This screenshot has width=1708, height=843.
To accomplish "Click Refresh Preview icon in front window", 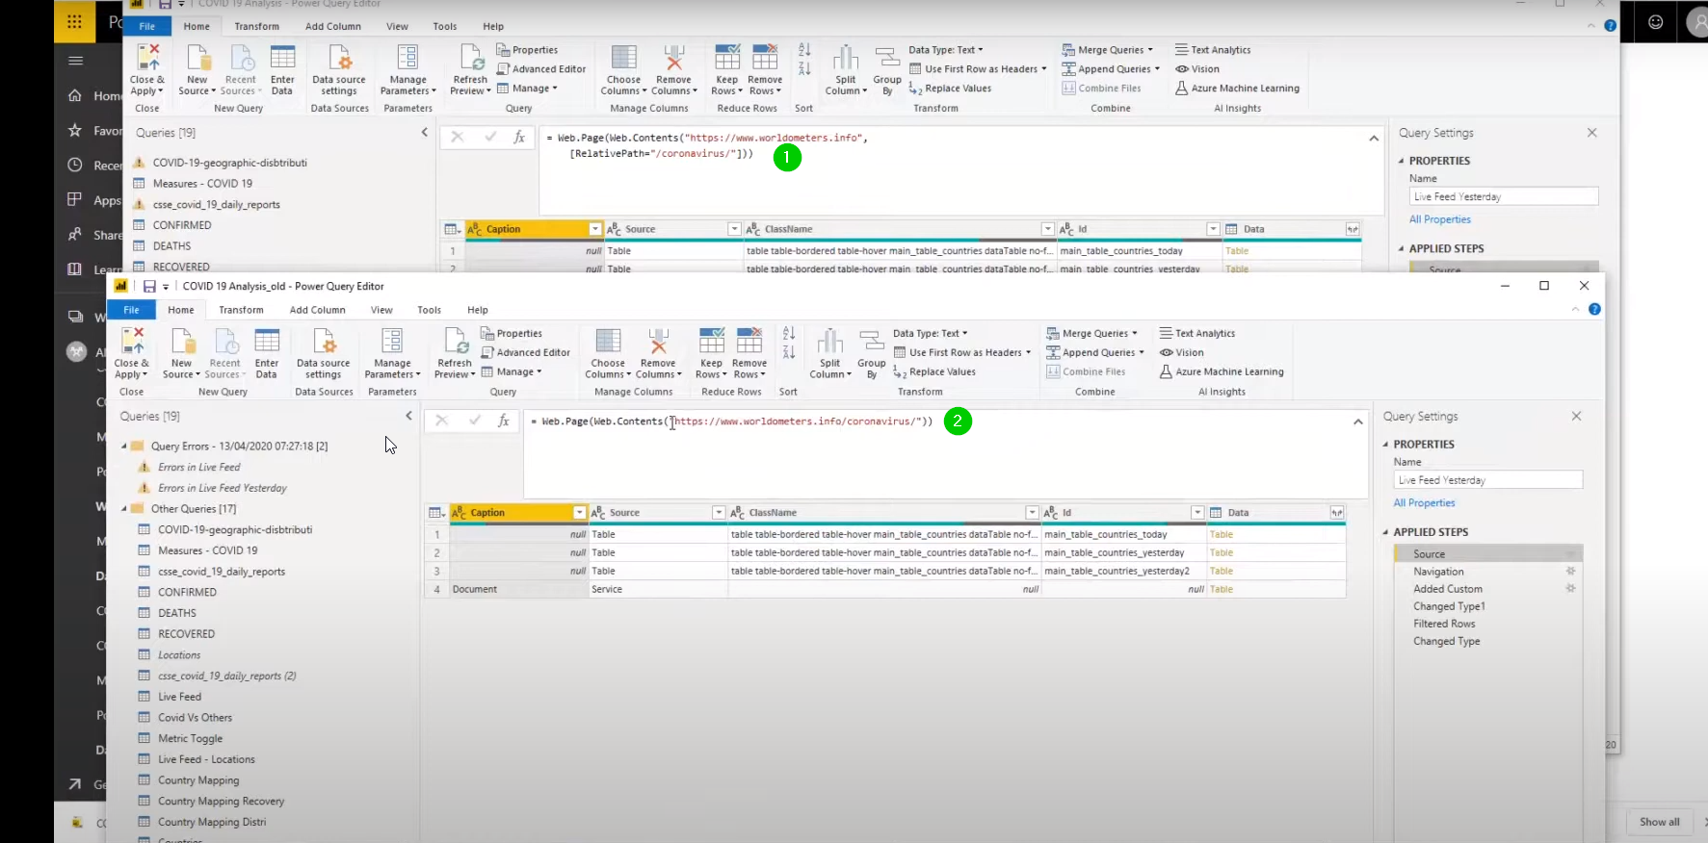I will 455,342.
